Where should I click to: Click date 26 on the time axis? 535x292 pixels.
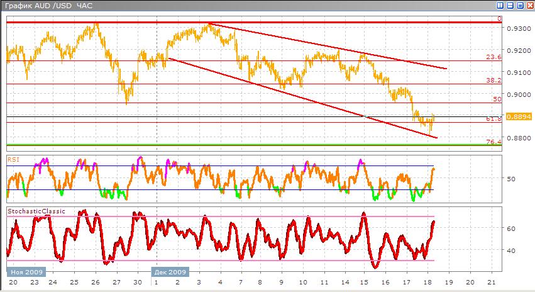[95, 281]
